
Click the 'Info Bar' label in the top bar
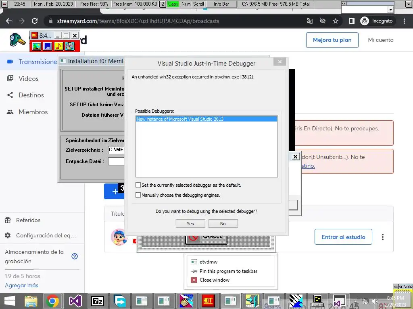coord(221,4)
